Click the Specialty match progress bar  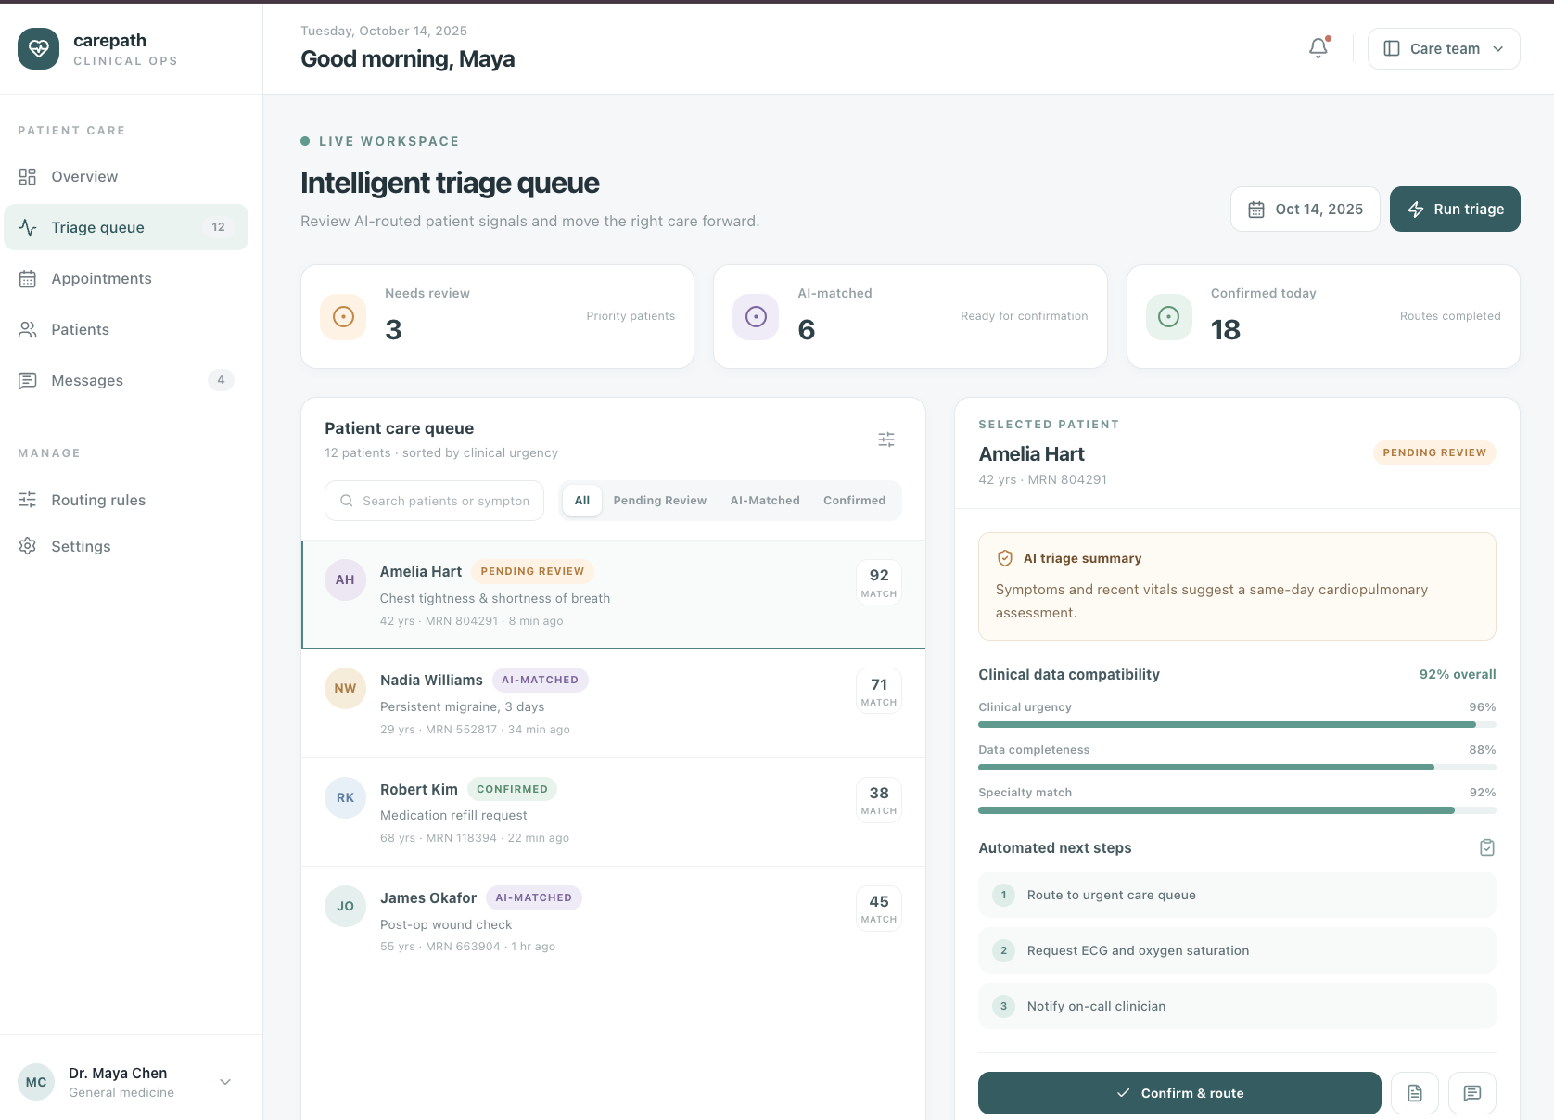(x=1237, y=809)
